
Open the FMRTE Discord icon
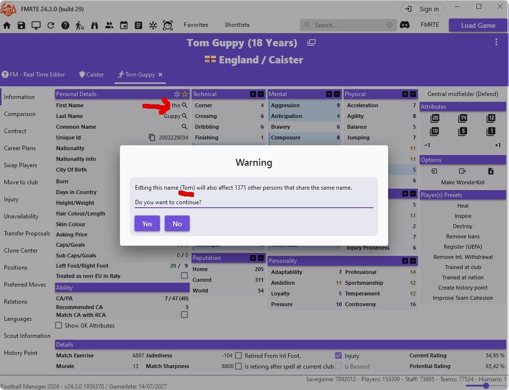(405, 24)
